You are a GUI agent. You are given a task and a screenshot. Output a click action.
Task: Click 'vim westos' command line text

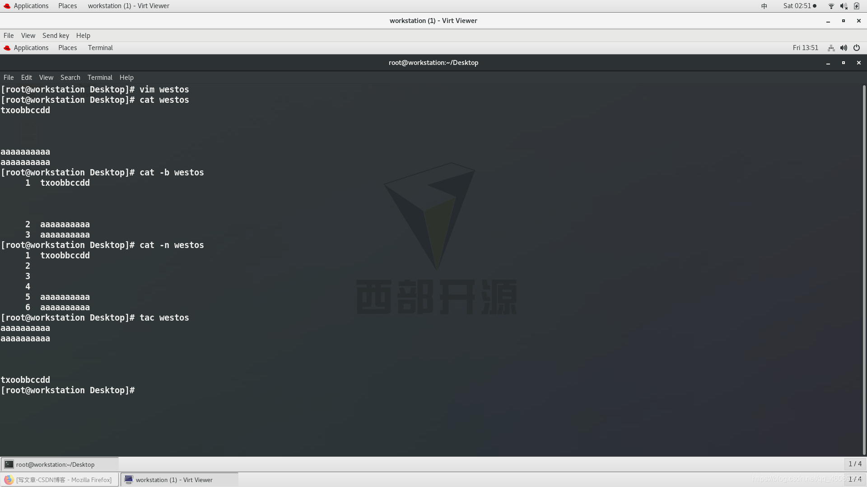coord(164,90)
